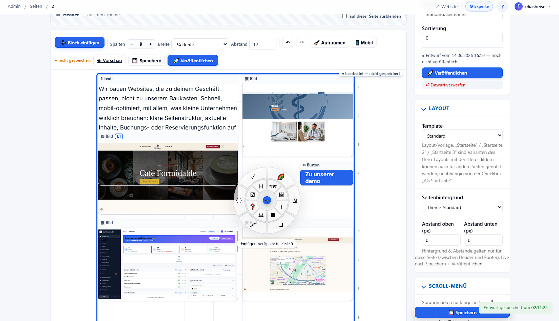This screenshot has width=559, height=321.
Task: Go to Seiten in the breadcrumb
Action: click(x=36, y=6)
